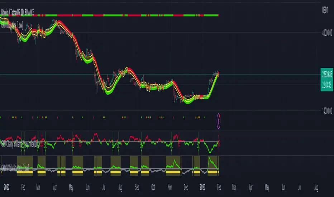Select the GKD-B Baseline [Loxx] indicator label
The image size is (334, 197).
(x=12, y=26)
